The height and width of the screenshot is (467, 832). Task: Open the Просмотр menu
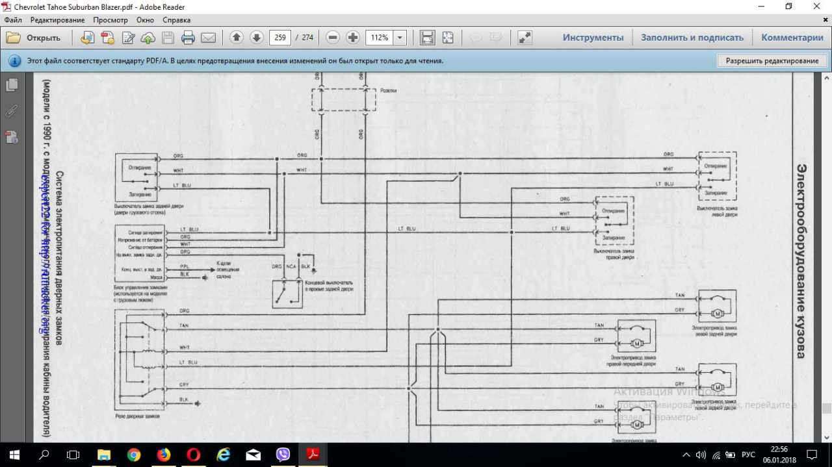(x=110, y=20)
